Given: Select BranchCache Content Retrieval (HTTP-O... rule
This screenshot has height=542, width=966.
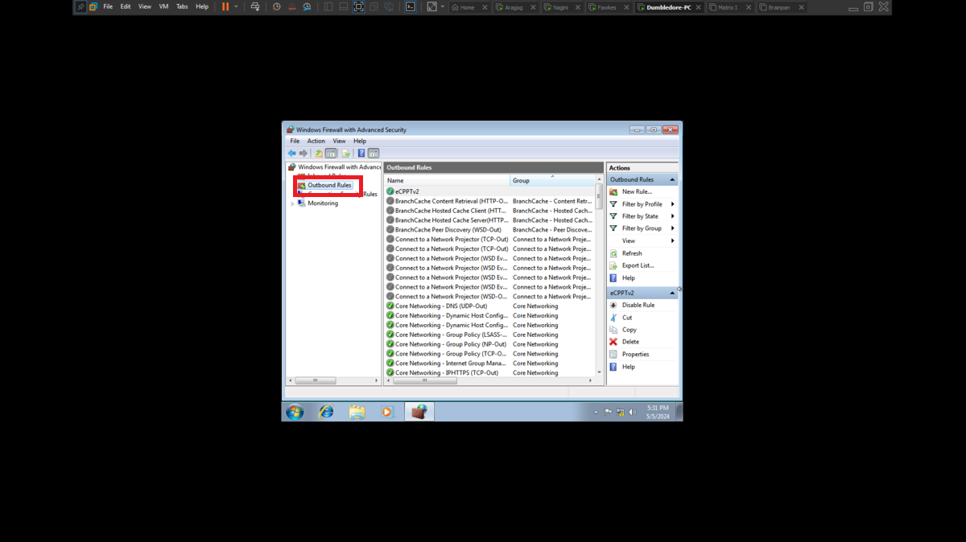Looking at the screenshot, I should pos(452,201).
